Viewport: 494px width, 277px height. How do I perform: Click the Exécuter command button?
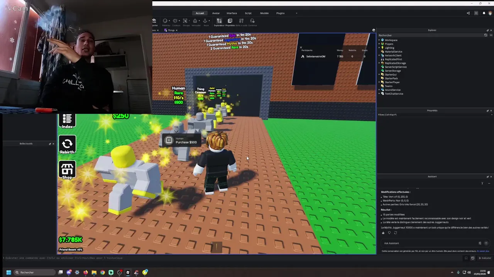pos(485,258)
